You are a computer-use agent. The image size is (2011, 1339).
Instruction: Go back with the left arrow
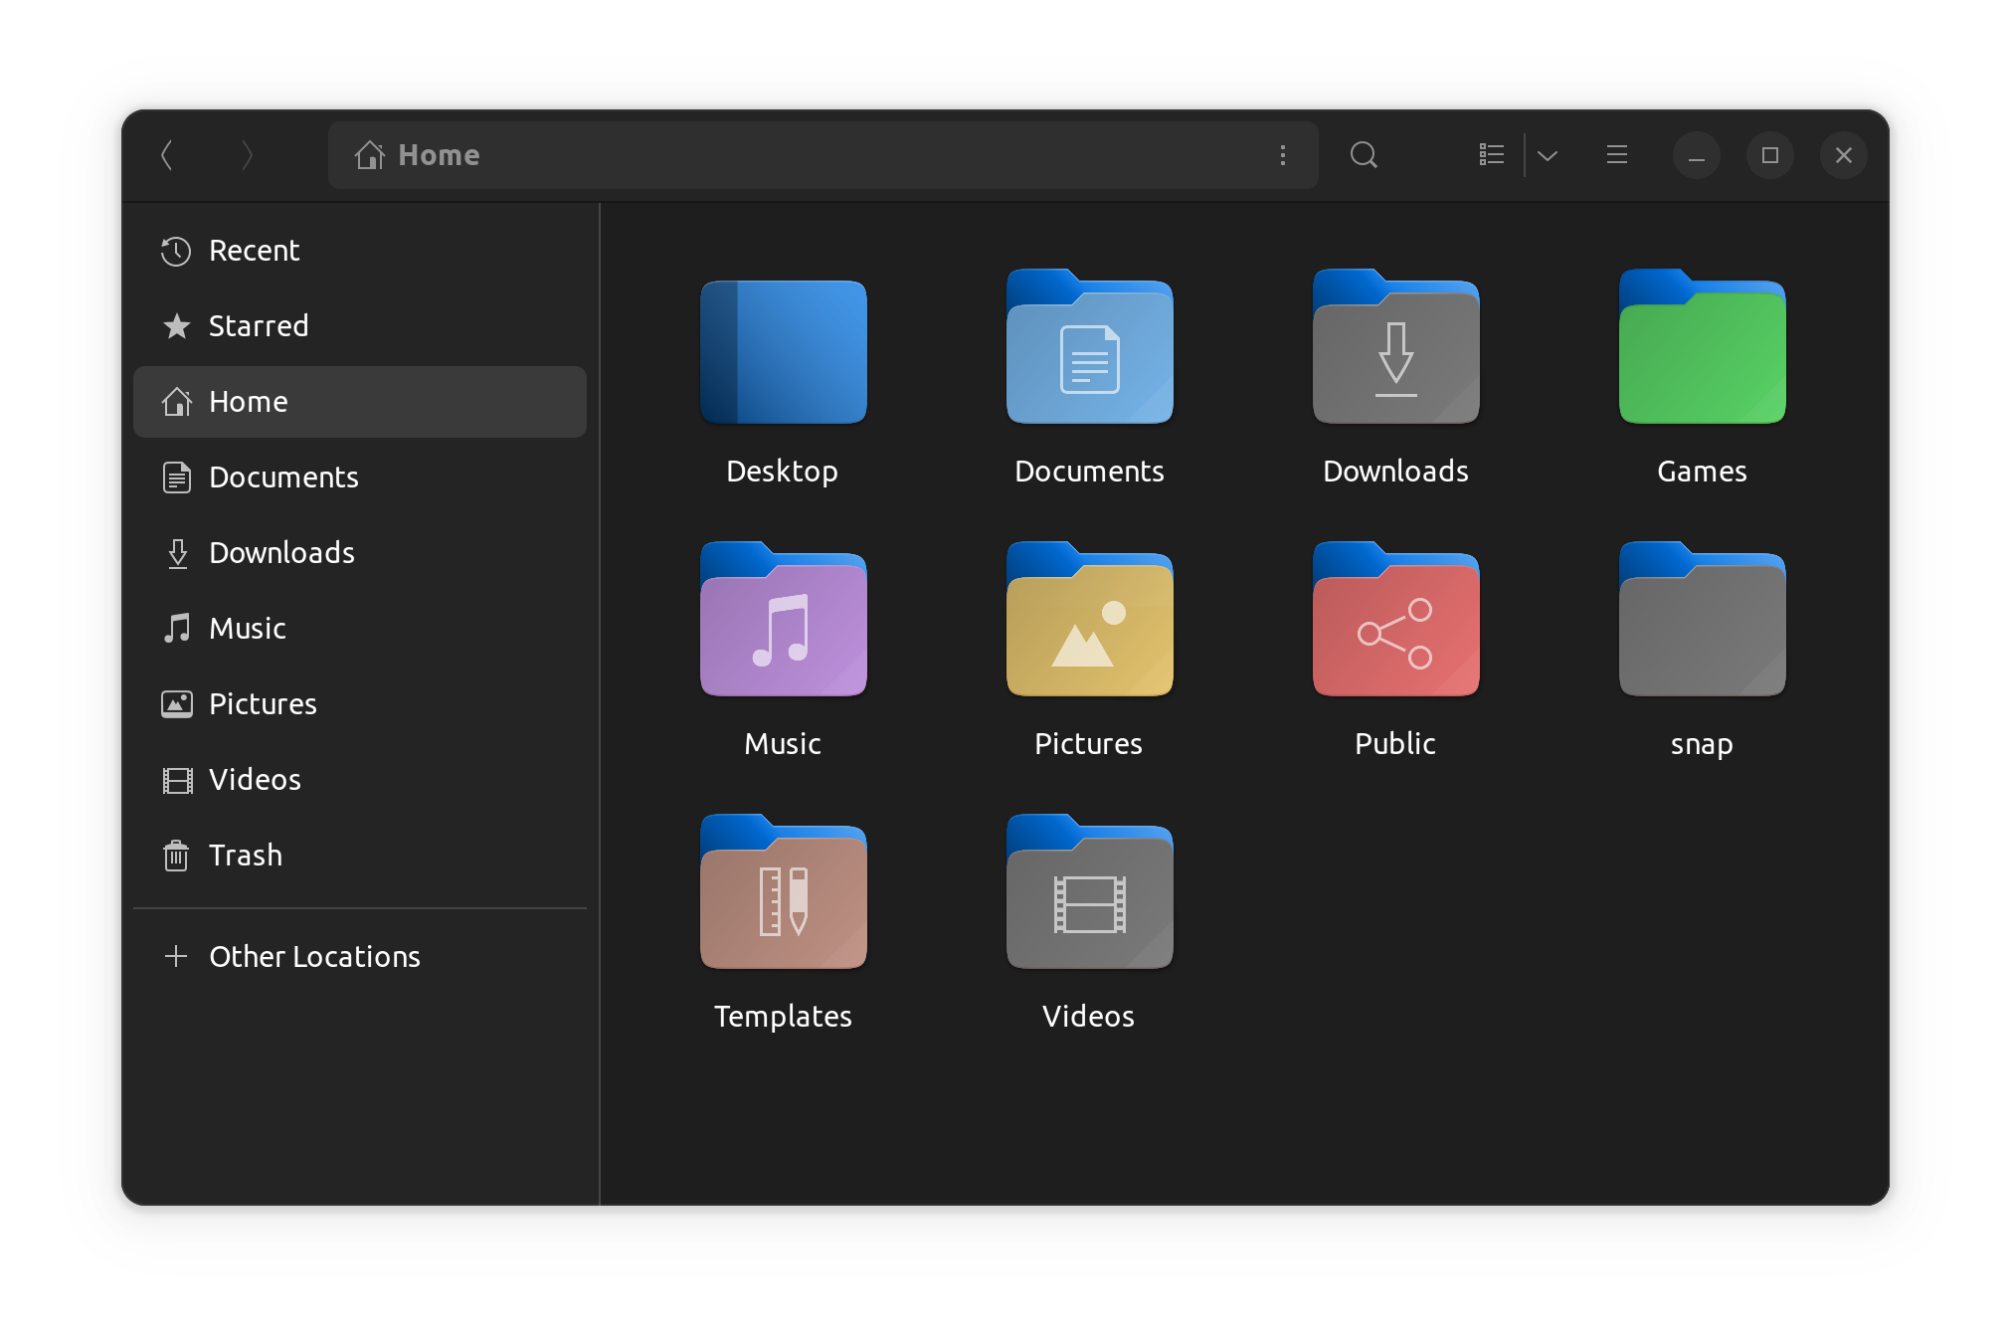(x=167, y=155)
